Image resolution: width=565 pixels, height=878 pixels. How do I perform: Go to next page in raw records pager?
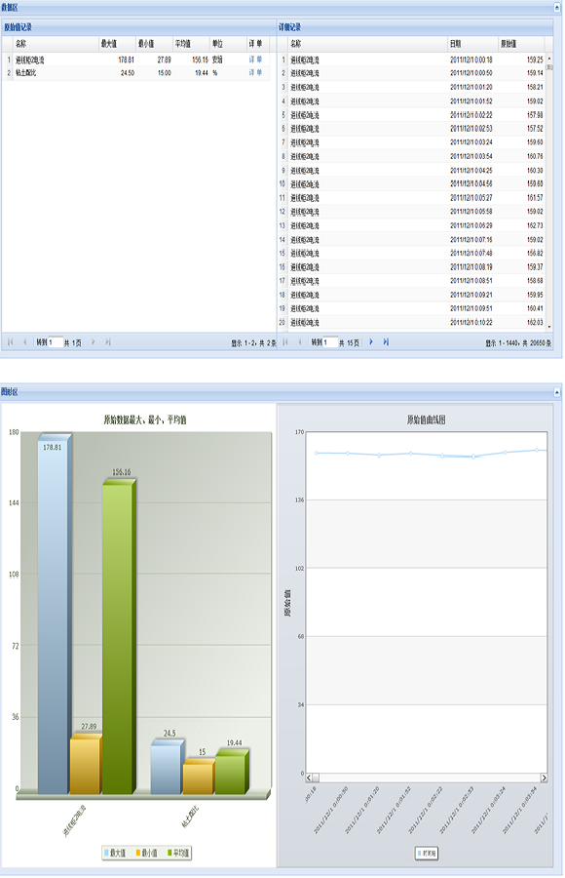point(93,341)
